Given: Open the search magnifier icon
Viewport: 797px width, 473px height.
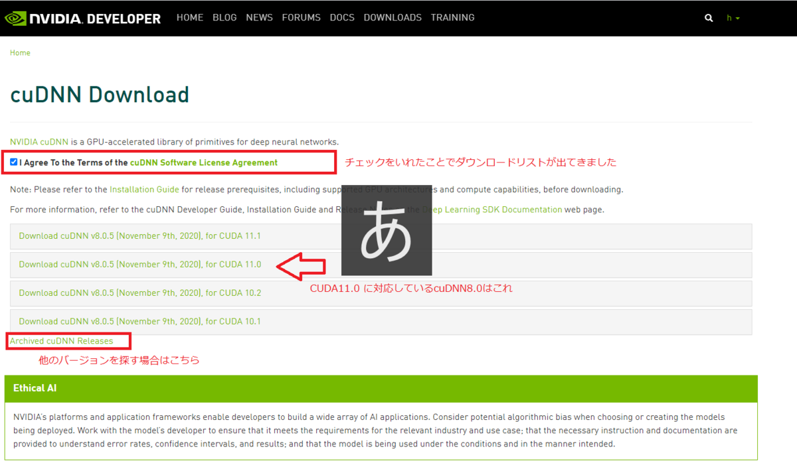Looking at the screenshot, I should [x=709, y=18].
